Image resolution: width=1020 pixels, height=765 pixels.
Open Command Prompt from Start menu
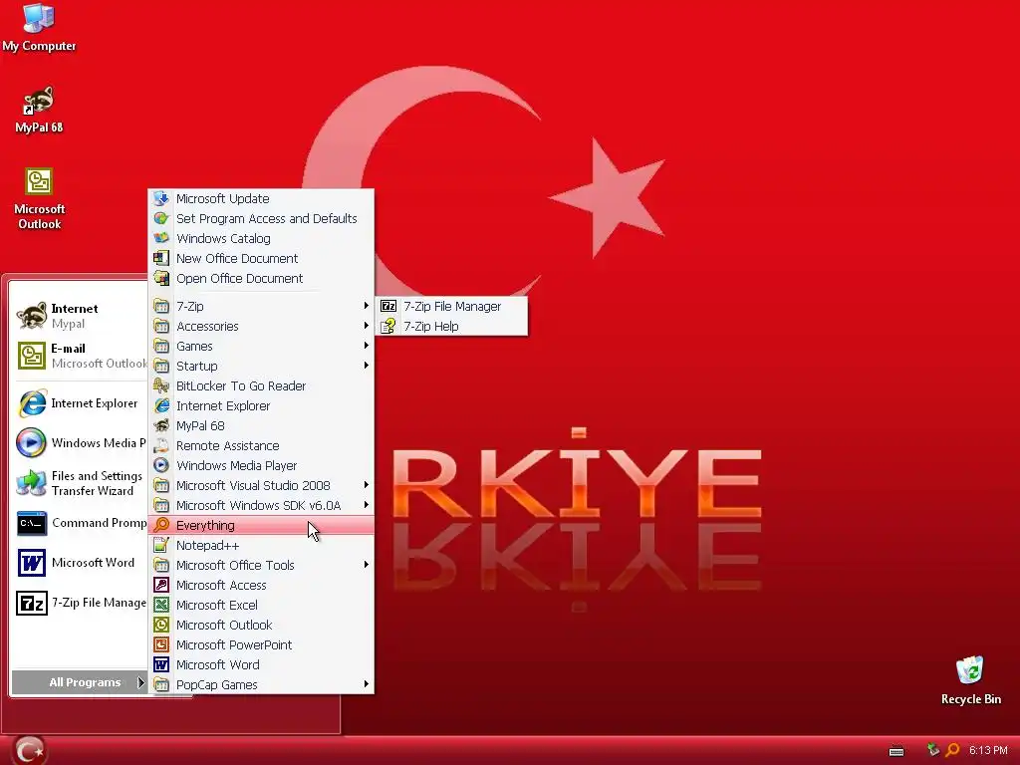tap(81, 523)
